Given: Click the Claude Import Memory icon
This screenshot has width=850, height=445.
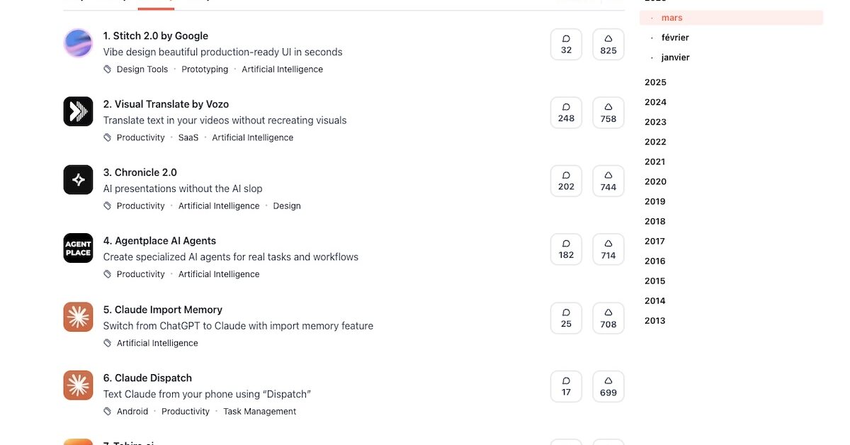Looking at the screenshot, I should (x=78, y=317).
